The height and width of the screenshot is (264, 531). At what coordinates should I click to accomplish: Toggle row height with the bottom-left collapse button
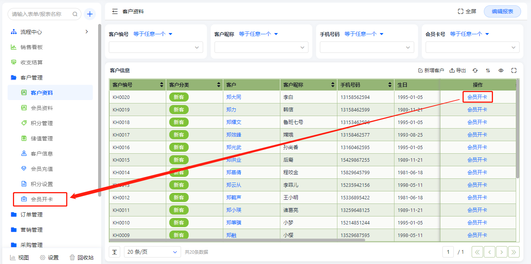[x=114, y=252]
